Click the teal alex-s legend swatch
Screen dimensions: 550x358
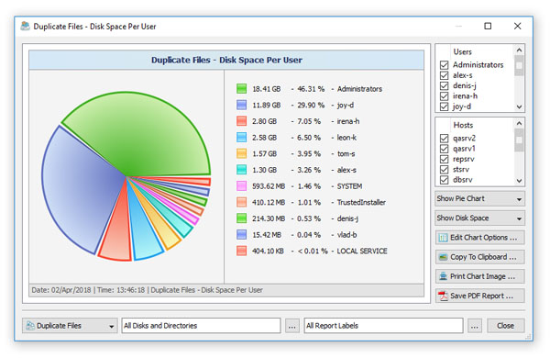tap(241, 170)
